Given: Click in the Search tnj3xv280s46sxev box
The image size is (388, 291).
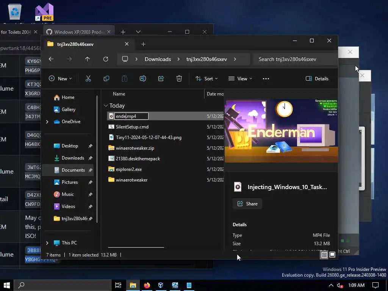Looking at the screenshot, I should [x=295, y=59].
